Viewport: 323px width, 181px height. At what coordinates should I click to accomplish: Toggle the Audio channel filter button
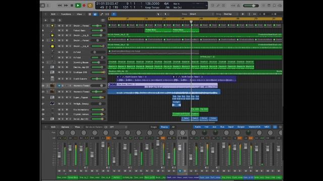click(198, 127)
